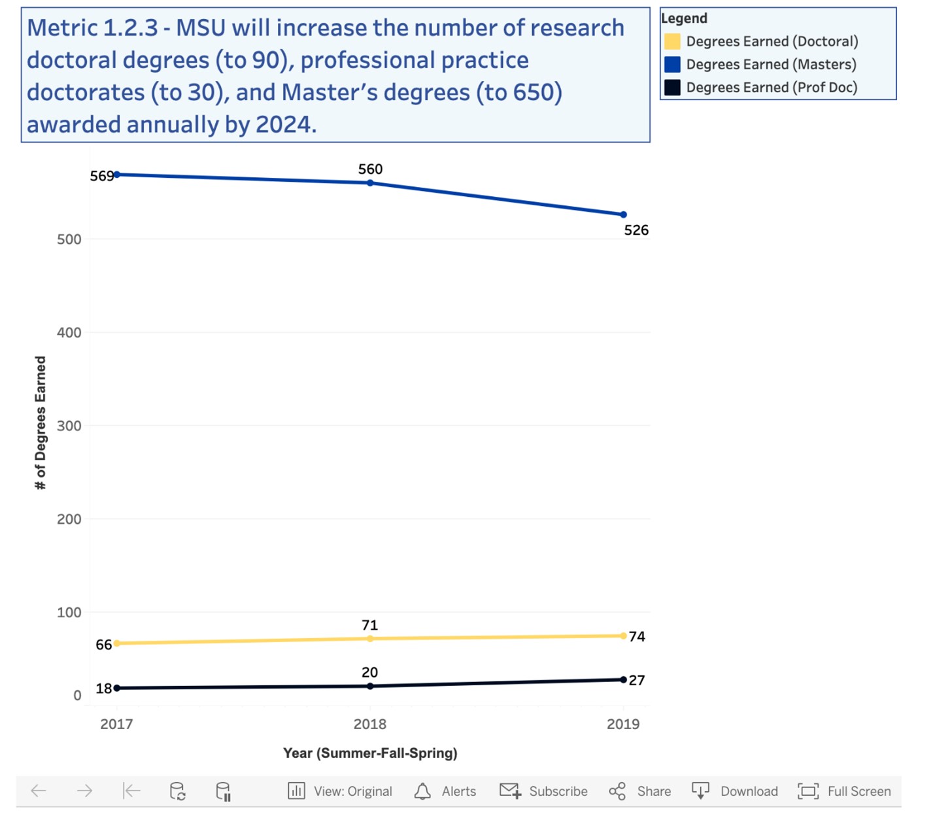
Task: Click the Redo forward-arrow icon
Action: pyautogui.click(x=84, y=791)
